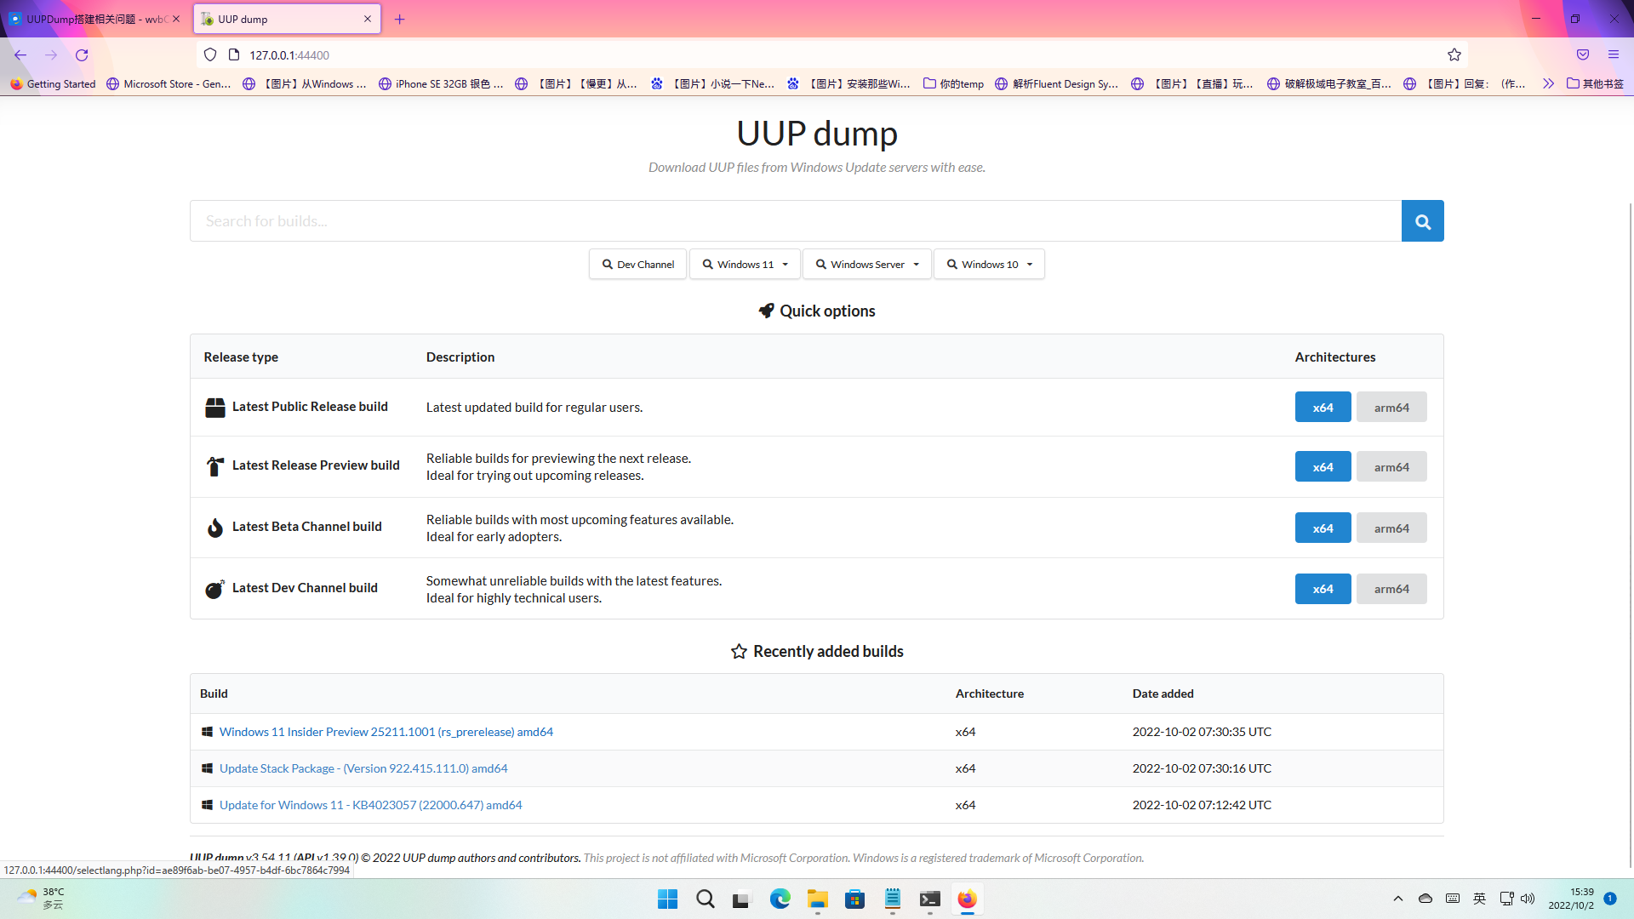The width and height of the screenshot is (1634, 919).
Task: Click the blue search magnifier button
Action: 1422,221
